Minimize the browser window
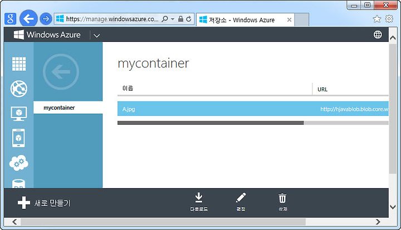The height and width of the screenshot is (230, 401). click(x=354, y=6)
